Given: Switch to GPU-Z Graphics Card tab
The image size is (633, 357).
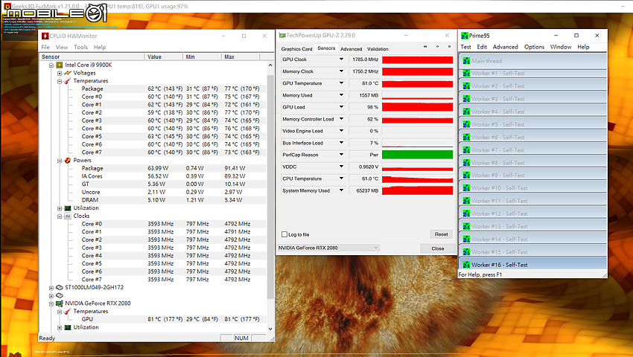Looking at the screenshot, I should click(x=296, y=49).
